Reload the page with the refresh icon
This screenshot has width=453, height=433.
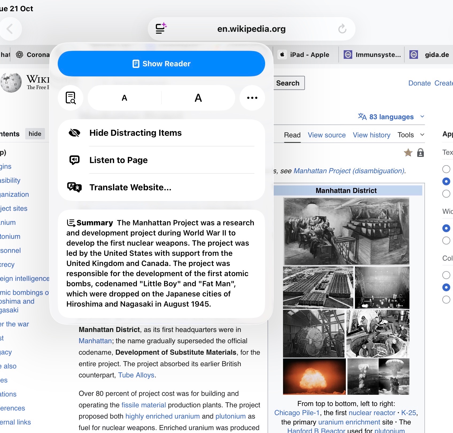pos(342,29)
